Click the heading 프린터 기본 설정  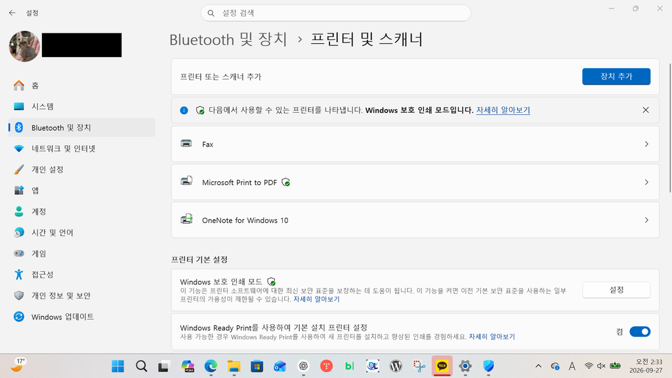point(199,260)
